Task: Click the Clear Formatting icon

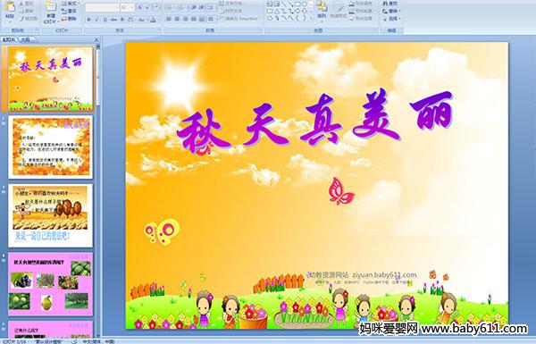Action: pyautogui.click(x=157, y=7)
